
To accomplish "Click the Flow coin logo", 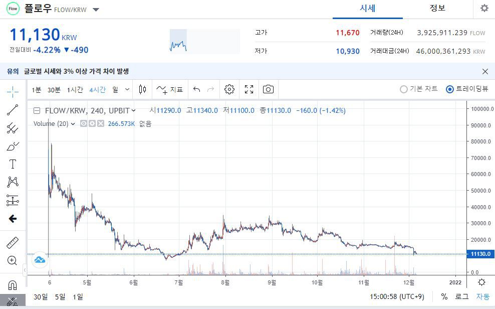I will click(13, 9).
